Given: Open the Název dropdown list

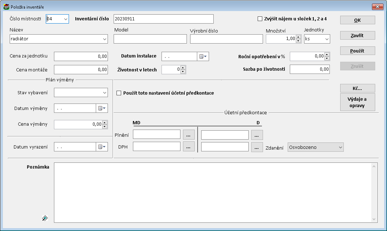Looking at the screenshot, I should click(x=104, y=39).
